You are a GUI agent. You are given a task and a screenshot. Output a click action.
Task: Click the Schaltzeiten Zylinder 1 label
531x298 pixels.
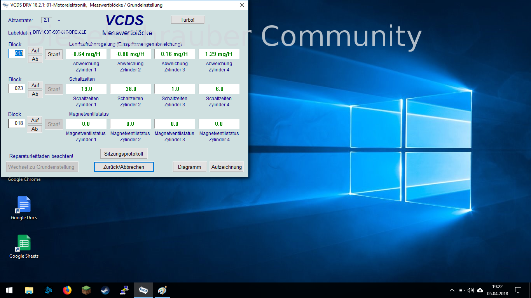(86, 102)
